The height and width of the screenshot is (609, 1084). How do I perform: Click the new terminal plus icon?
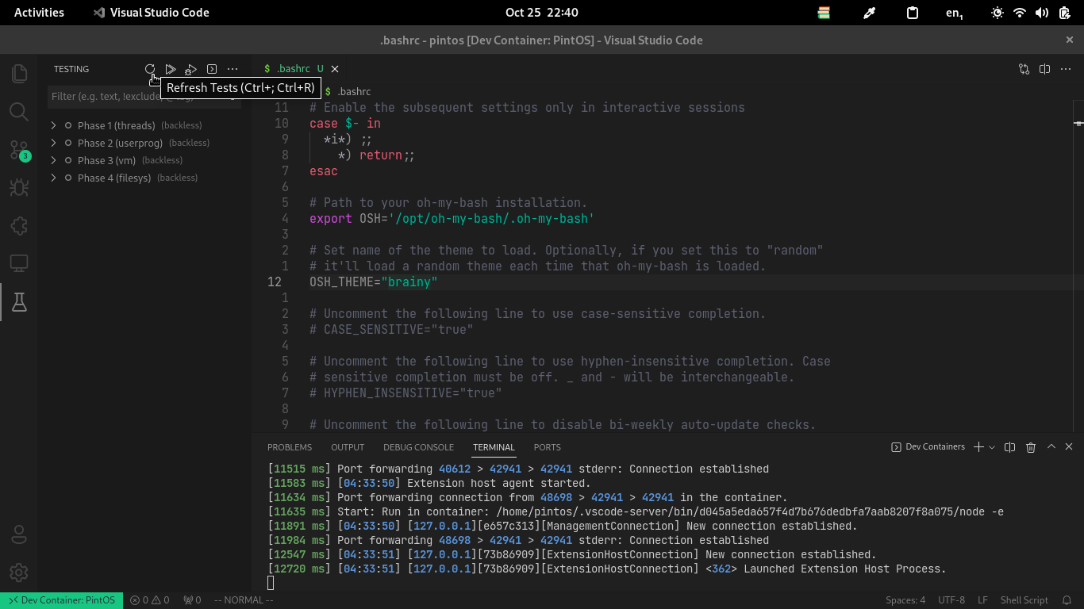pos(978,447)
